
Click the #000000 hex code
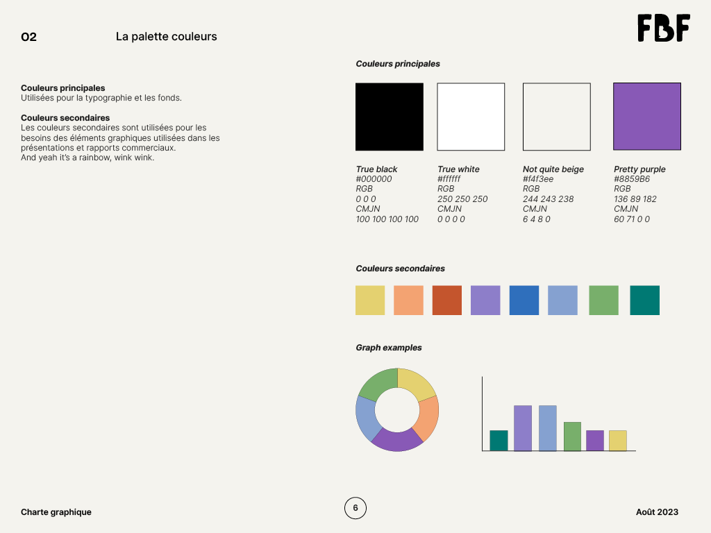(x=374, y=179)
